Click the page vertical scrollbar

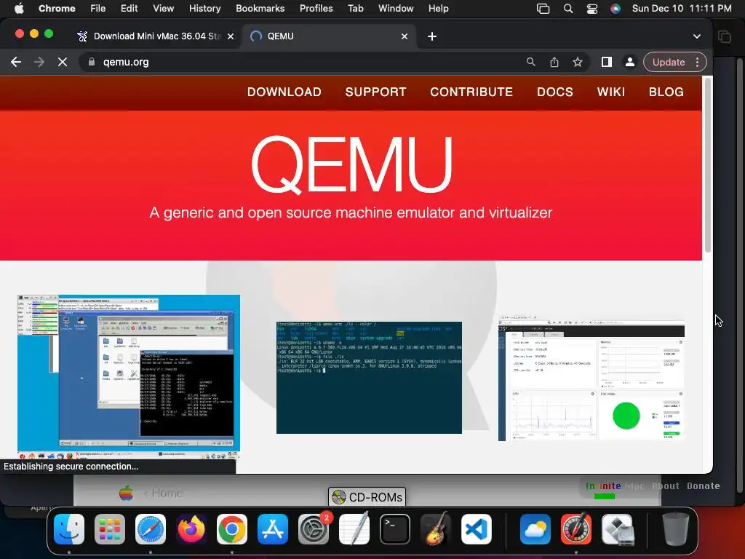tap(707, 167)
